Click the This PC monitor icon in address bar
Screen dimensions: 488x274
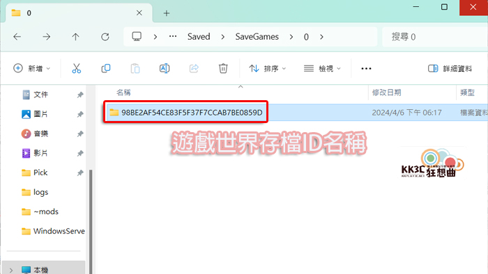tap(137, 37)
